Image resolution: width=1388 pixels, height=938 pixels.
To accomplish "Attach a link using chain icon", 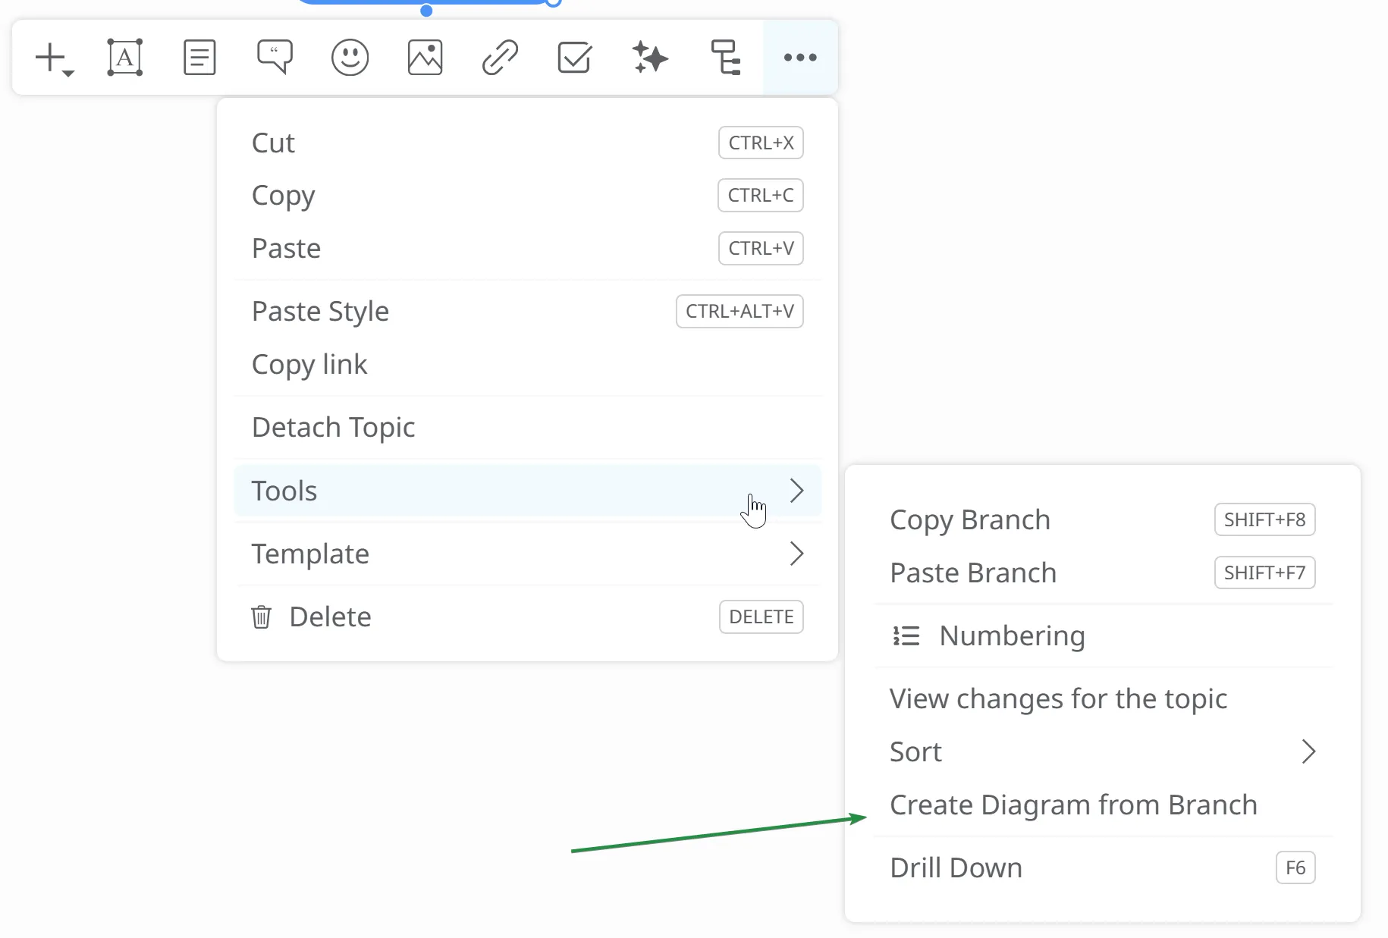I will [x=500, y=58].
